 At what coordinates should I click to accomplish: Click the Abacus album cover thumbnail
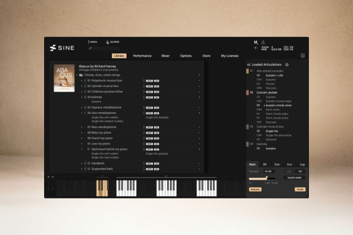coord(64,78)
